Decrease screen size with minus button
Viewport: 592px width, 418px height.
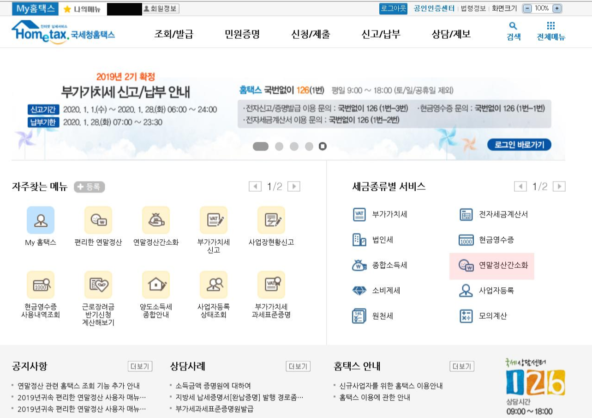(527, 8)
